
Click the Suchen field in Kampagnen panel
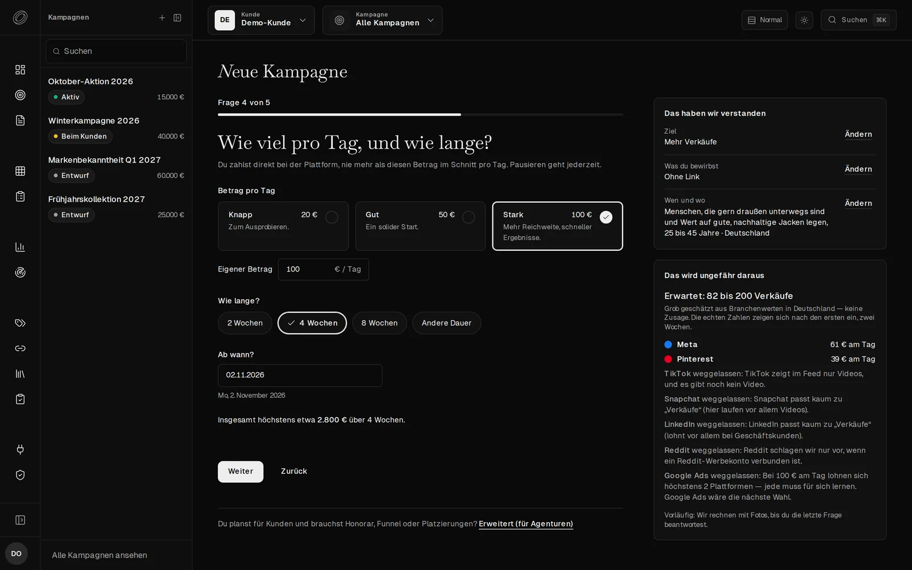click(116, 51)
